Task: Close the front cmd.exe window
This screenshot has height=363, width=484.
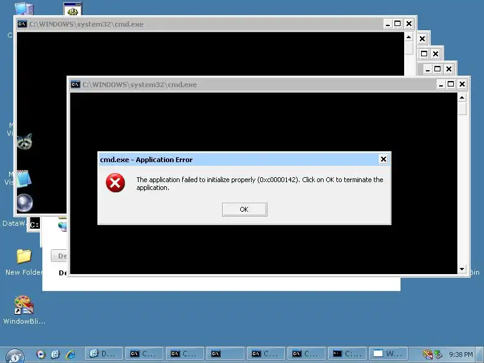Action: pos(462,84)
